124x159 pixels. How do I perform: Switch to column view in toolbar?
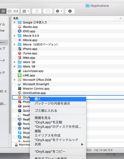(10, 11)
